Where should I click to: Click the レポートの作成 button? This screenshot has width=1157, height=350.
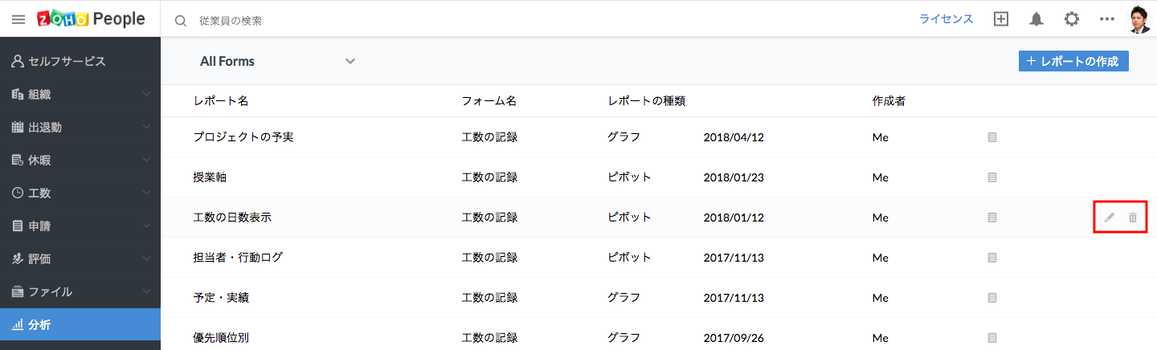click(1073, 61)
